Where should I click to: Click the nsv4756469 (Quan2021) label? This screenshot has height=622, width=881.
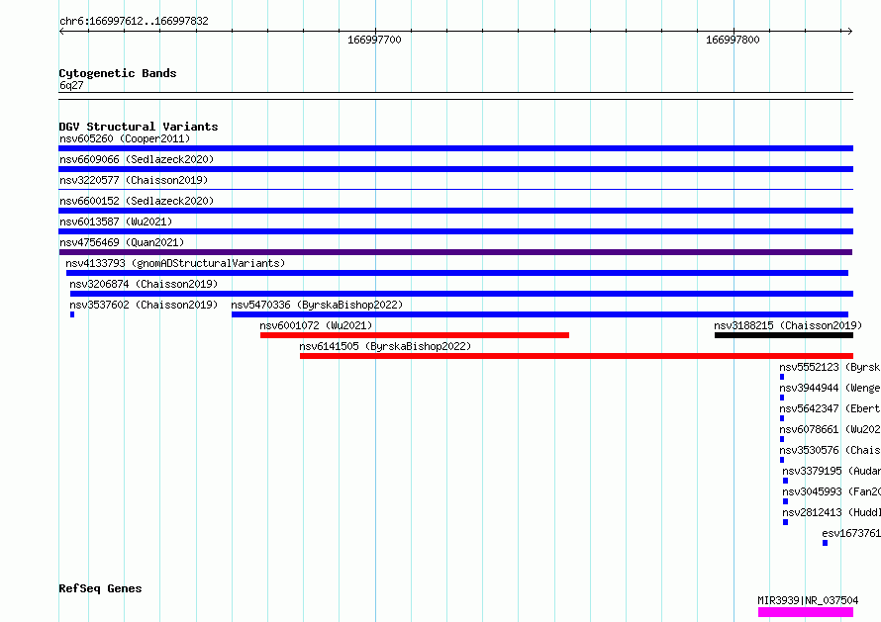(x=122, y=242)
